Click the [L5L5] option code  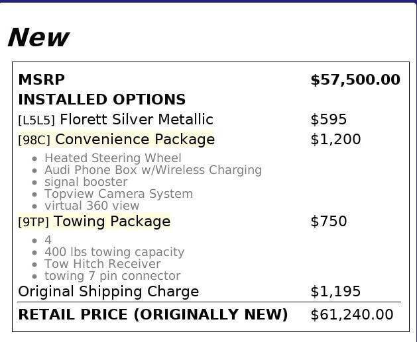(x=36, y=120)
